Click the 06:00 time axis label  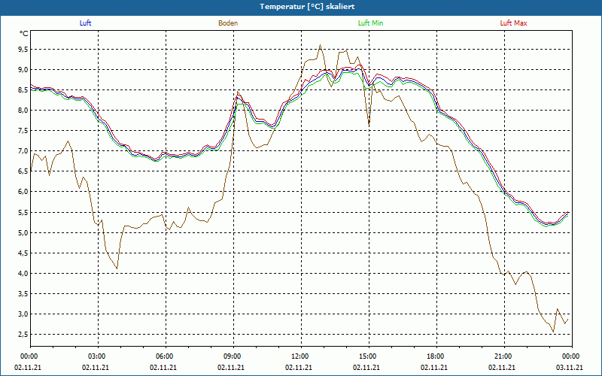[x=166, y=356]
